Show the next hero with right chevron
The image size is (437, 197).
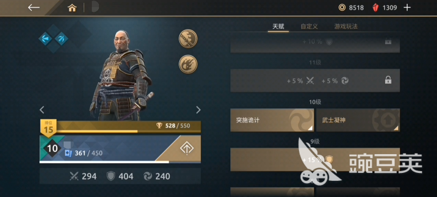198,110
